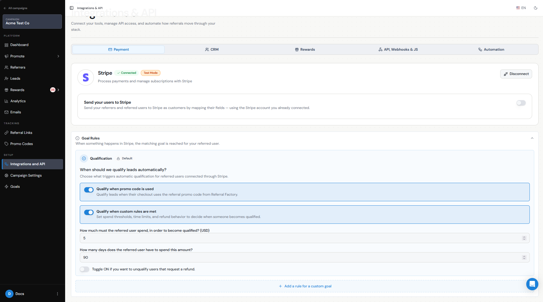Switch to the CRM tab
The image size is (543, 302).
click(212, 50)
